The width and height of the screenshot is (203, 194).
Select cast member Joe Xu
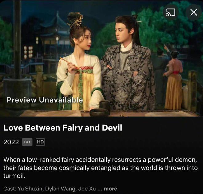87,189
